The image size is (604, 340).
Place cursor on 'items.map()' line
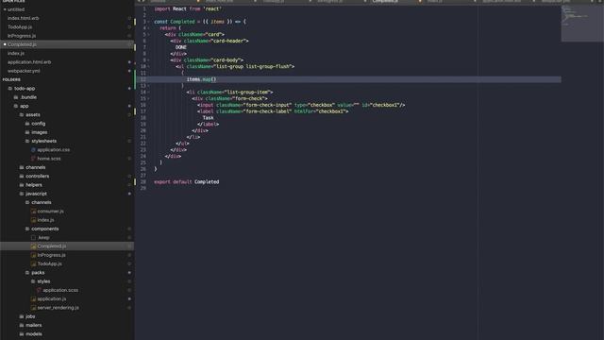201,79
